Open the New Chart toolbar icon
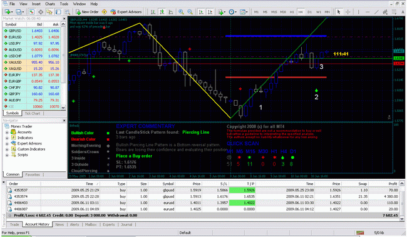 click(8, 12)
